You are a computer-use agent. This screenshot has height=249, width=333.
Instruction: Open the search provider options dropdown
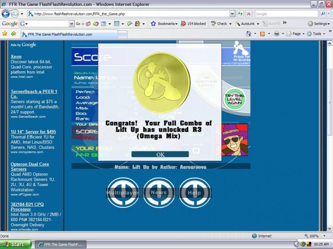coord(329,14)
